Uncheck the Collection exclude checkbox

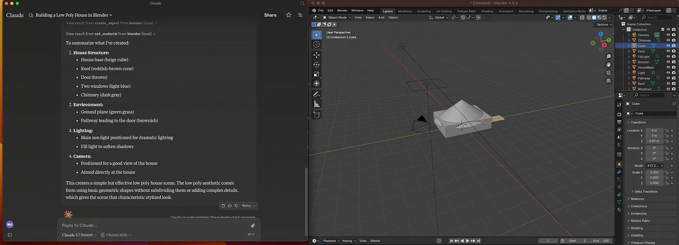pos(663,30)
